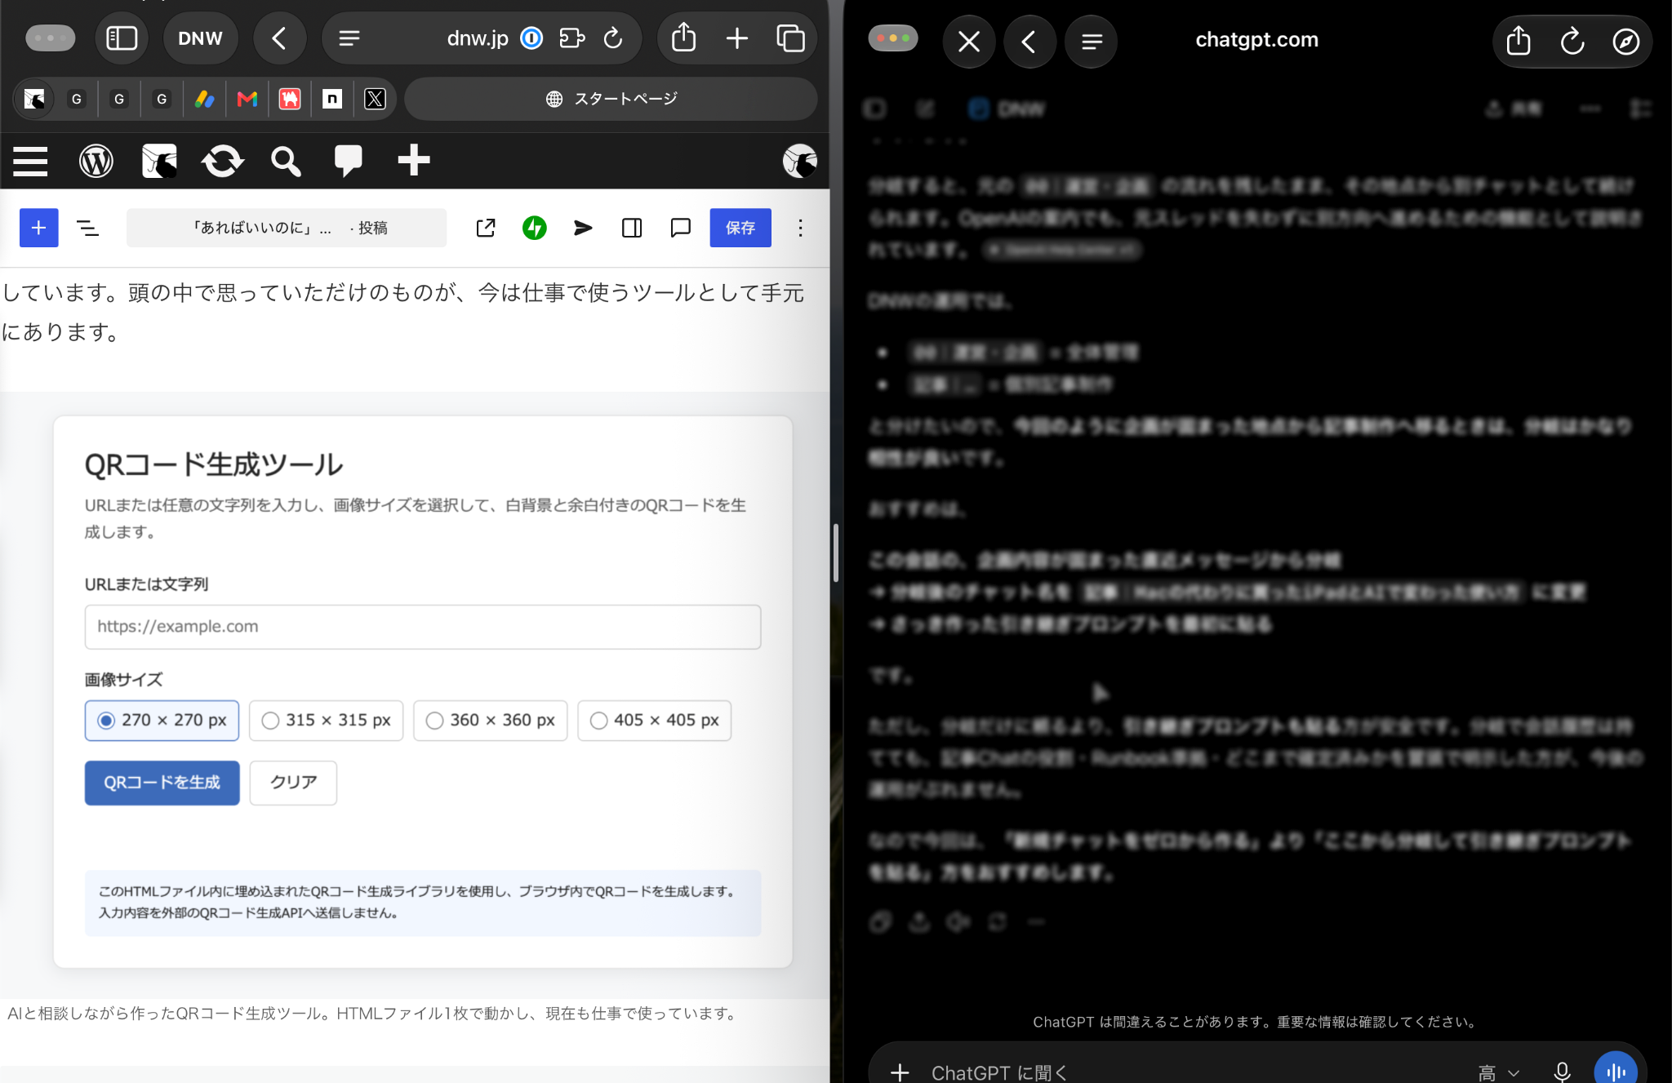Click the WordPress logo in admin bar
Viewport: 1672px width, 1083px height.
click(x=96, y=161)
